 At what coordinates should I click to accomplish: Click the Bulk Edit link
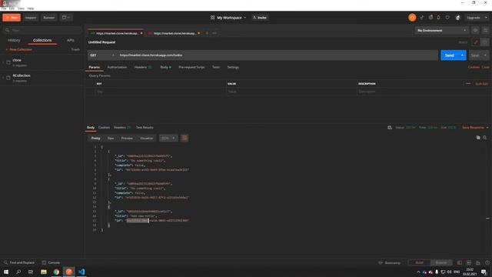tap(482, 84)
